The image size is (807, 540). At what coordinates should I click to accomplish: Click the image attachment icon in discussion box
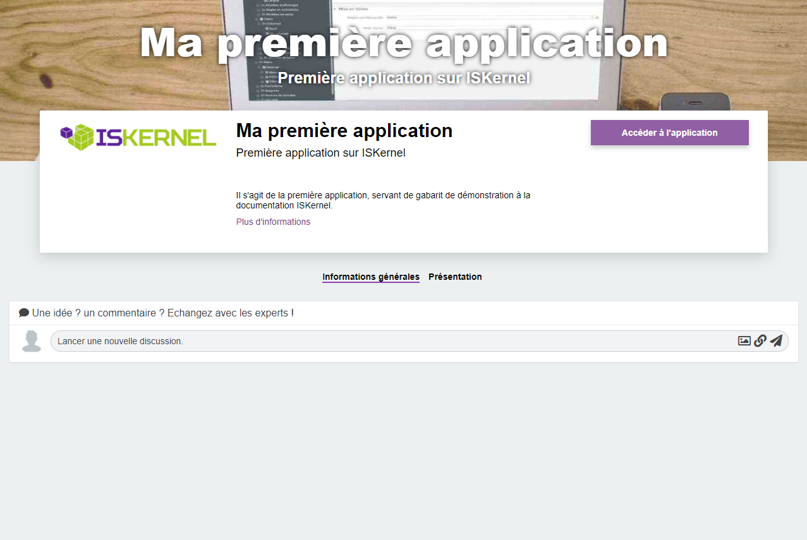(744, 341)
